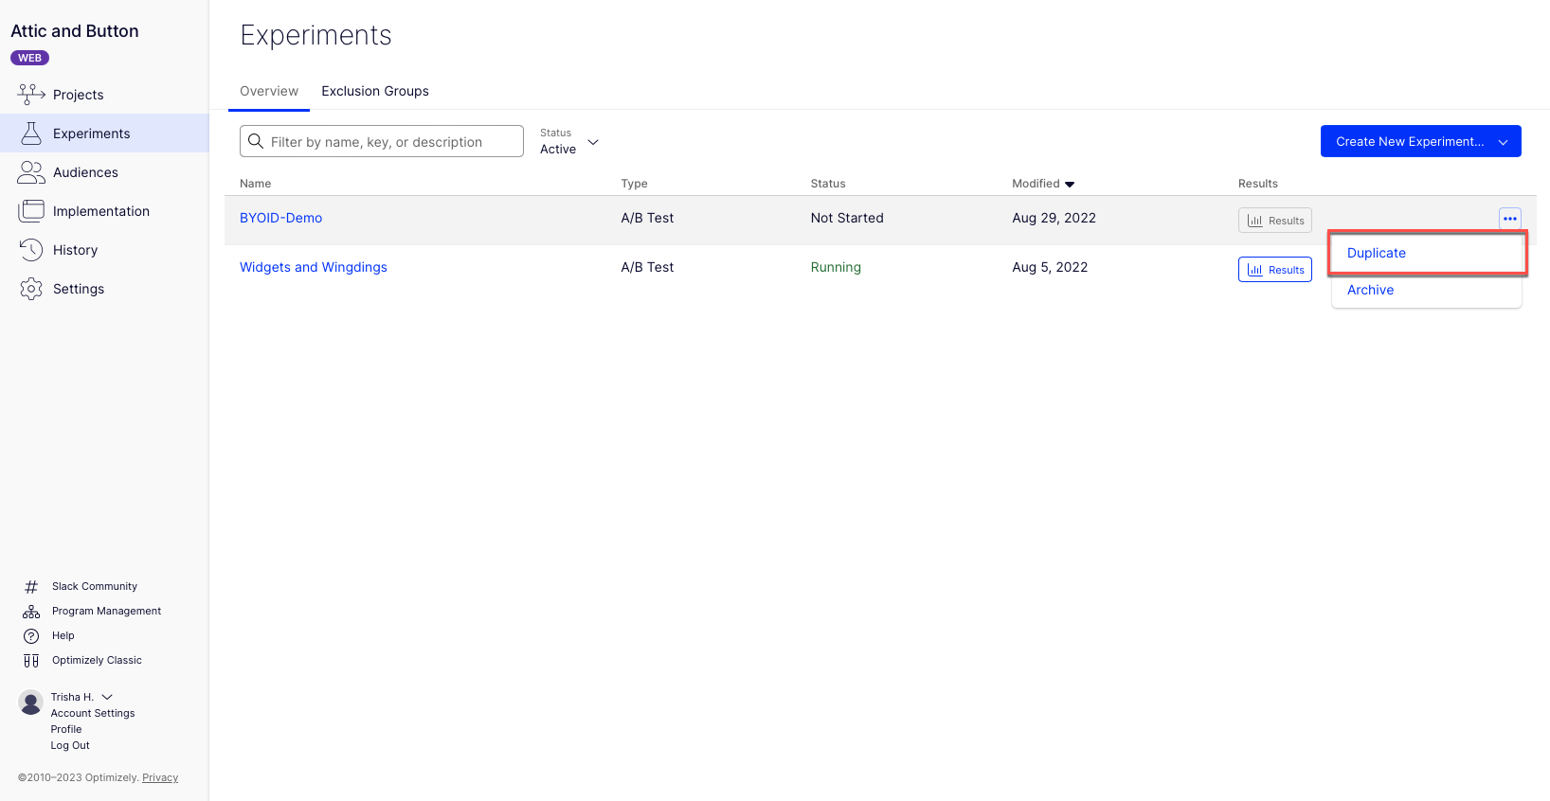Click the search magnifier icon
The width and height of the screenshot is (1550, 801).
coord(256,141)
